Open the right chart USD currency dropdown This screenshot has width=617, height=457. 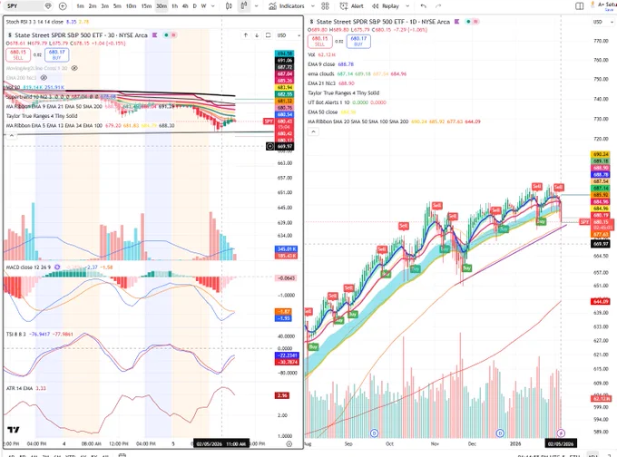coord(602,22)
